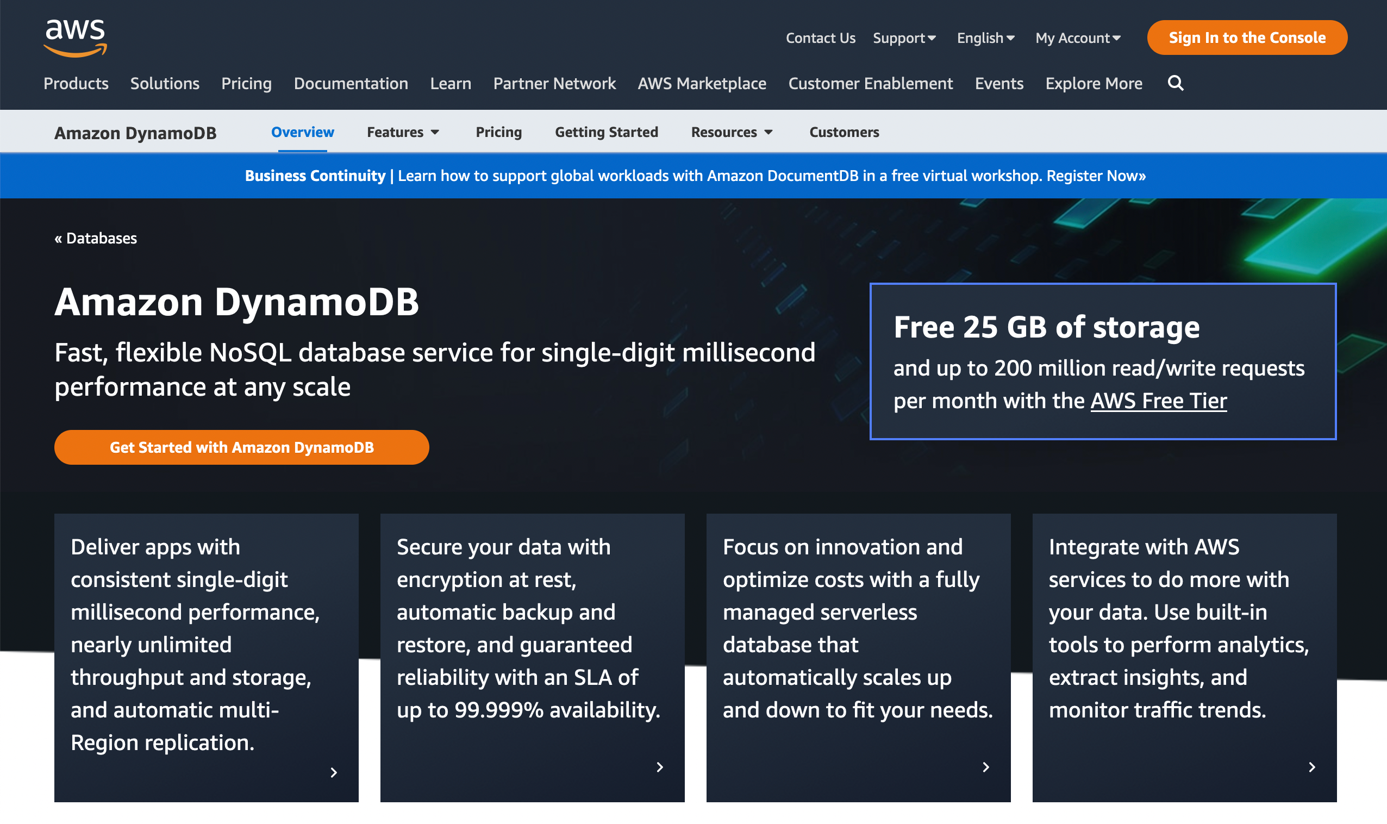Open the English language dropdown
1387x824 pixels.
(x=985, y=38)
